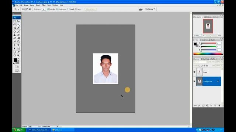The height and width of the screenshot is (132, 236).
Task: Open the status bar document info arrow
Action: (x=58, y=126)
